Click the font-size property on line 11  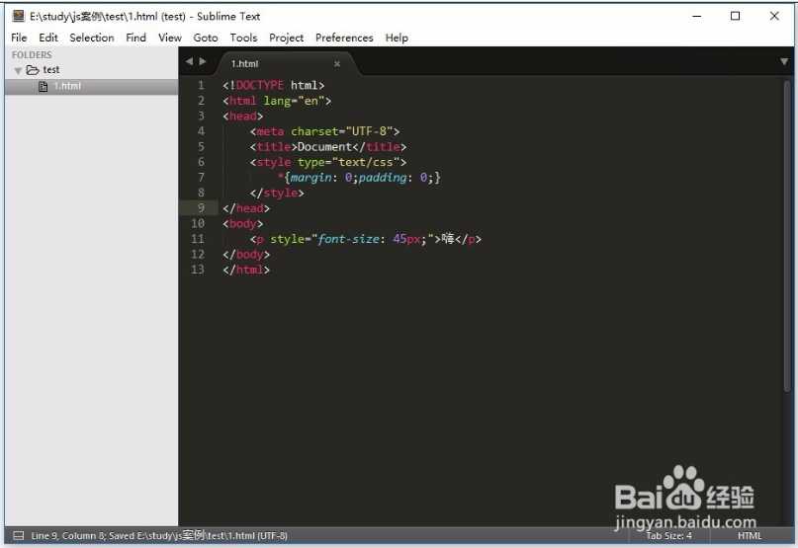pyautogui.click(x=349, y=239)
